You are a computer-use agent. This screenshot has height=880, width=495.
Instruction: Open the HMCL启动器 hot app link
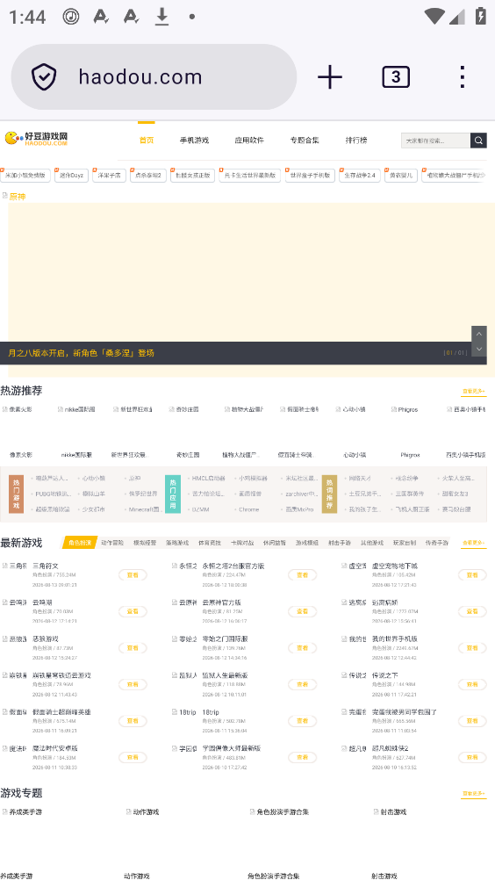click(x=209, y=478)
